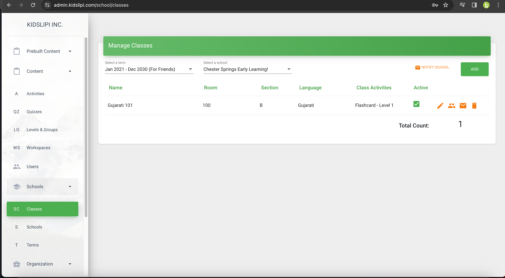Click the NOTIFY SCHOOL link
The image size is (505, 278).
(x=432, y=67)
